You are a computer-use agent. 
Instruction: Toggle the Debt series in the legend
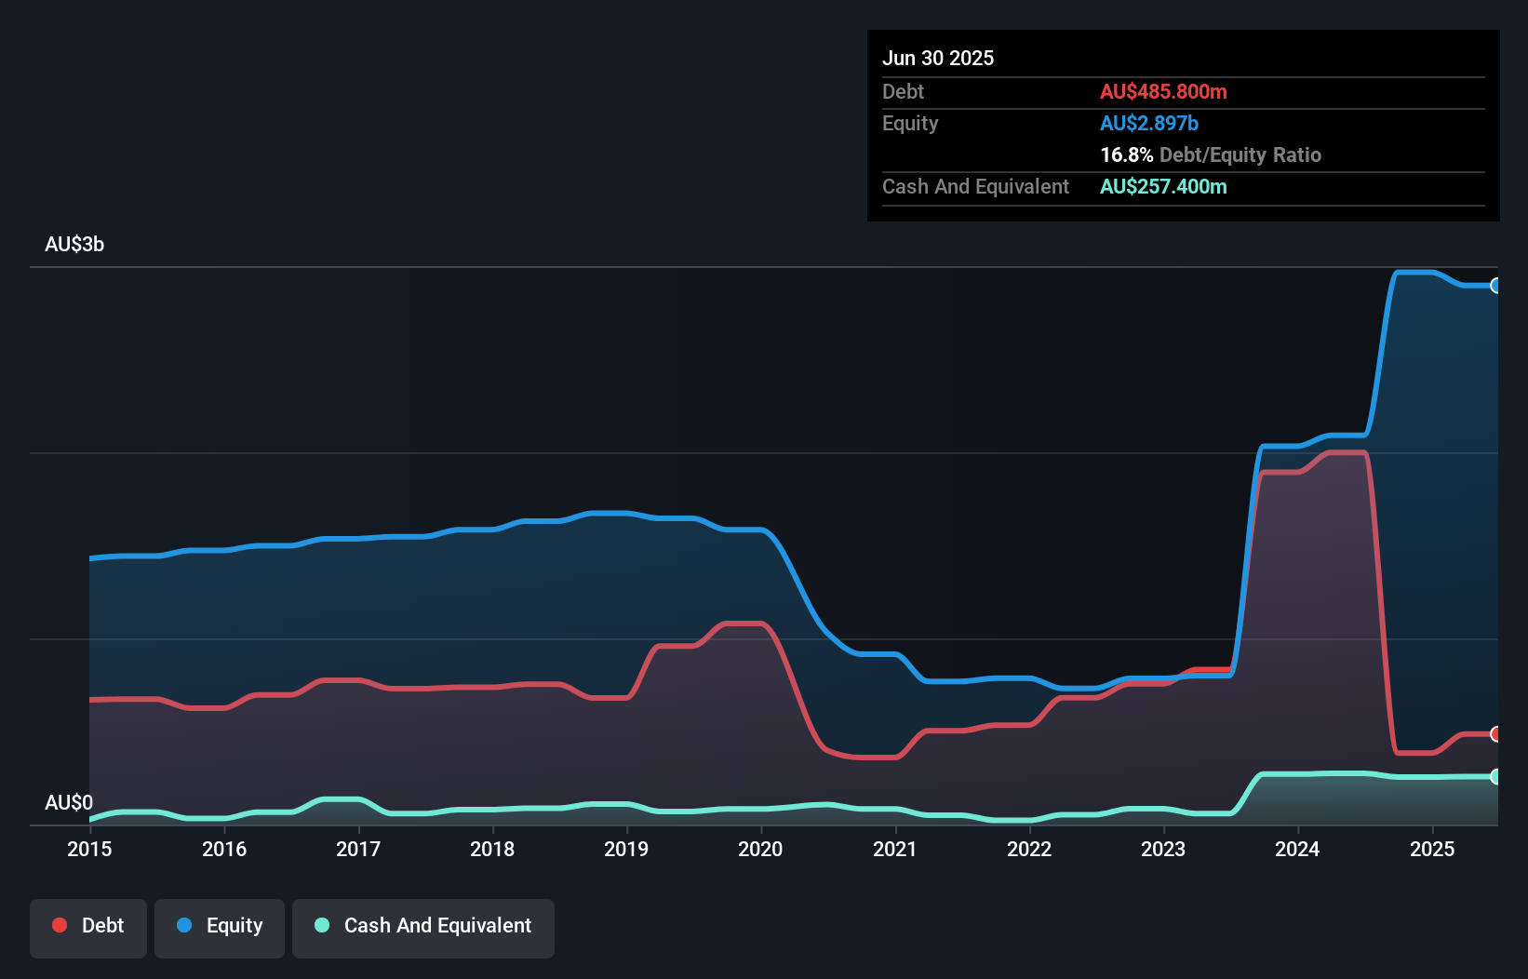(87, 926)
